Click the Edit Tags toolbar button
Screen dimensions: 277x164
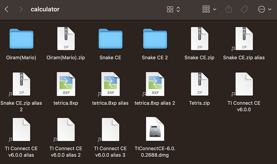pos(244,9)
